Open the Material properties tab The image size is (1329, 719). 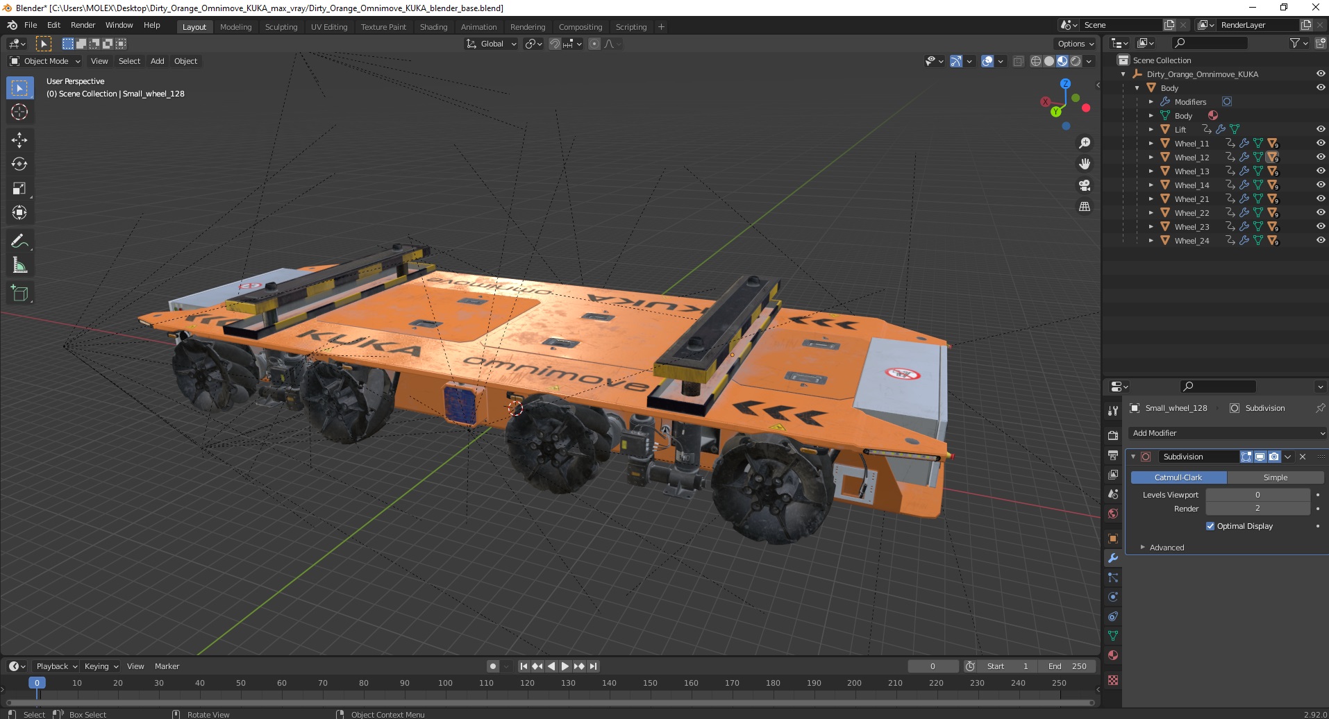pyautogui.click(x=1113, y=655)
